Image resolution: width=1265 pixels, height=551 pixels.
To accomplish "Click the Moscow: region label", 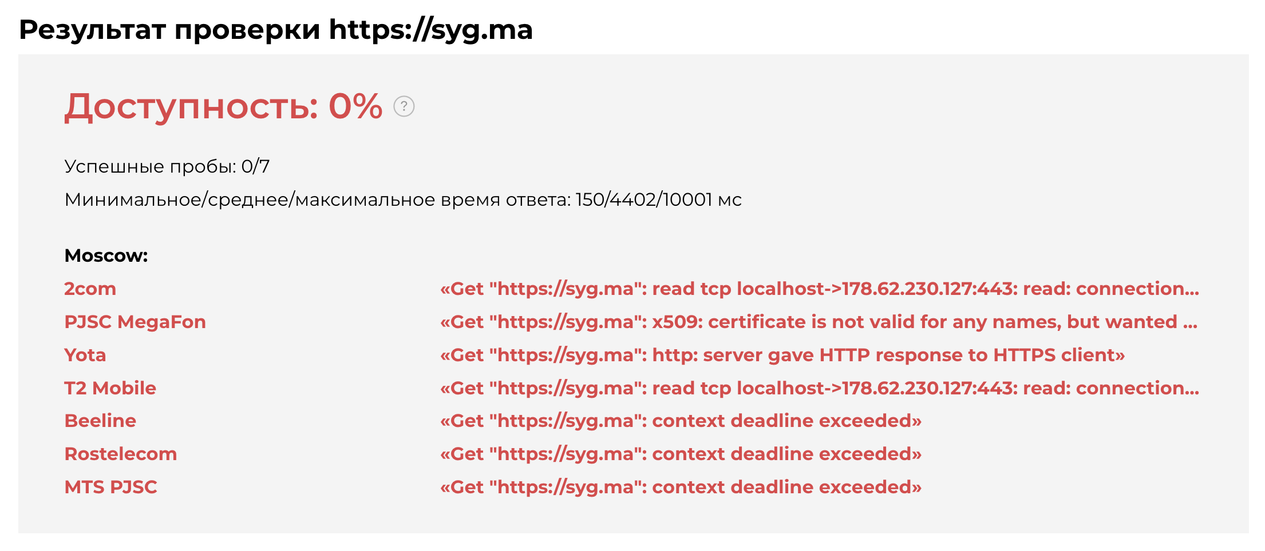I will [106, 255].
